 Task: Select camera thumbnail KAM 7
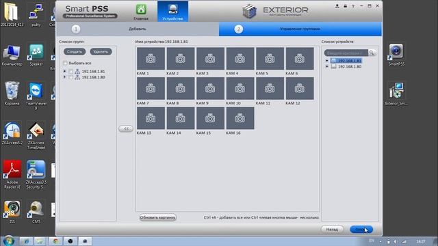(x=151, y=88)
